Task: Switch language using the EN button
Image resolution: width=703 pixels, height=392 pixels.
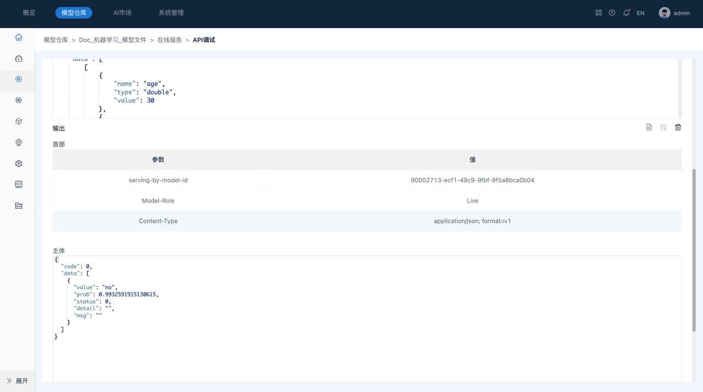Action: click(640, 13)
